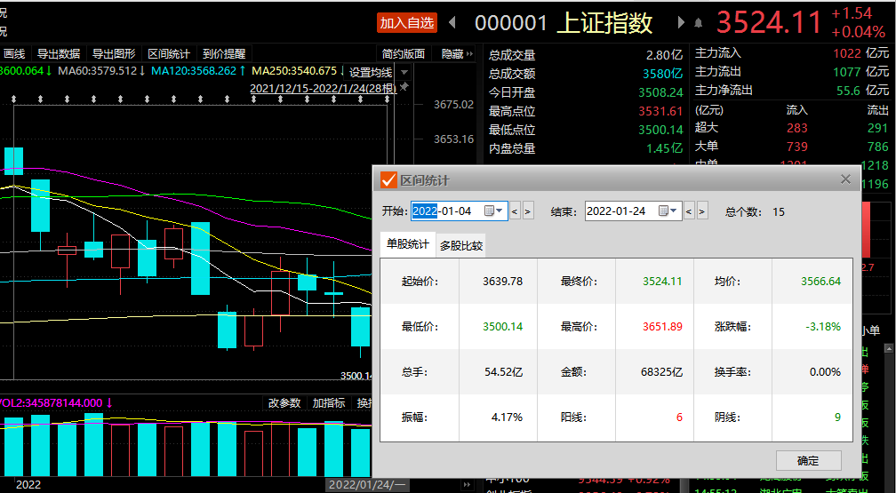The width and height of the screenshot is (896, 493).
Task: Step the start date back one day
Action: [x=515, y=211]
